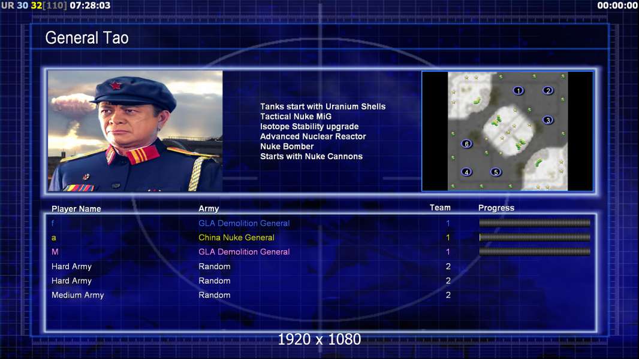Click the 'Progress' column header

(x=496, y=208)
